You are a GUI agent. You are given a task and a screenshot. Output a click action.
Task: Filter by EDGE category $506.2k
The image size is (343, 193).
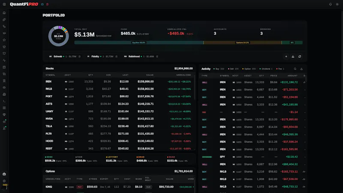(56, 159)
